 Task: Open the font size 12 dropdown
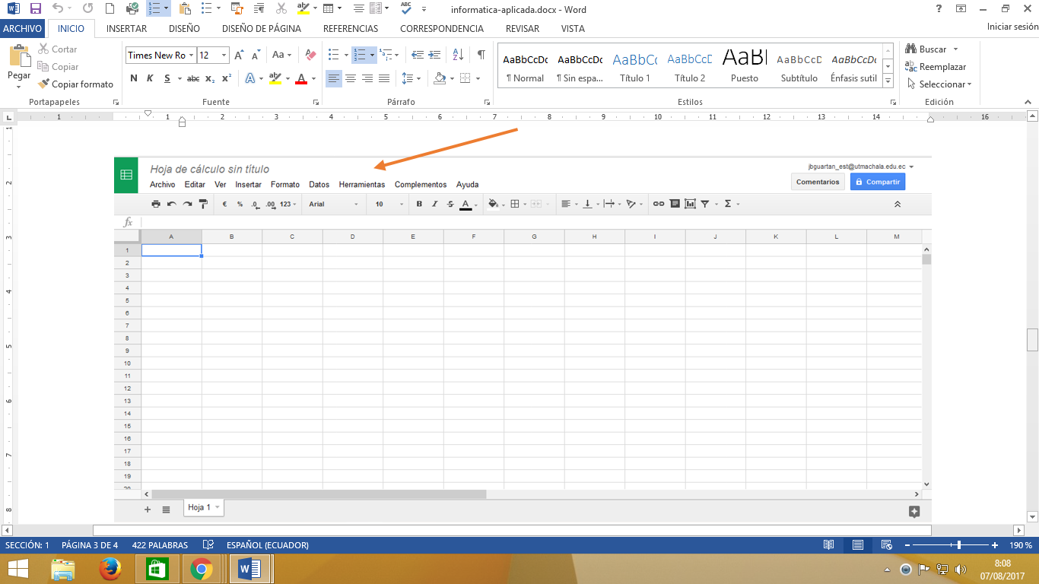click(x=224, y=55)
